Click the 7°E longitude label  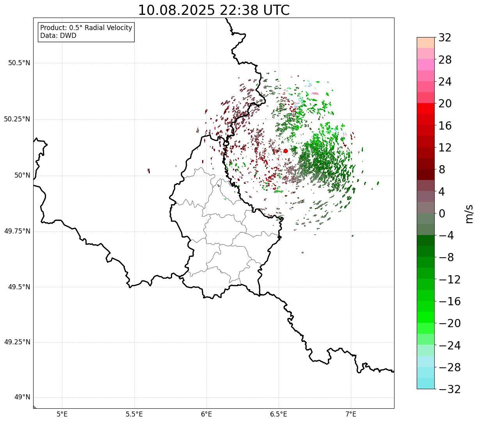click(x=351, y=414)
